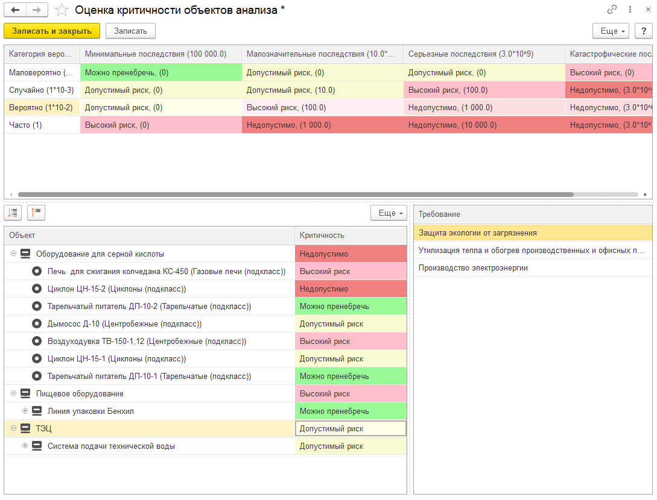Edit the criticality field of ТЭЦ
657x500 pixels.
tap(351, 428)
